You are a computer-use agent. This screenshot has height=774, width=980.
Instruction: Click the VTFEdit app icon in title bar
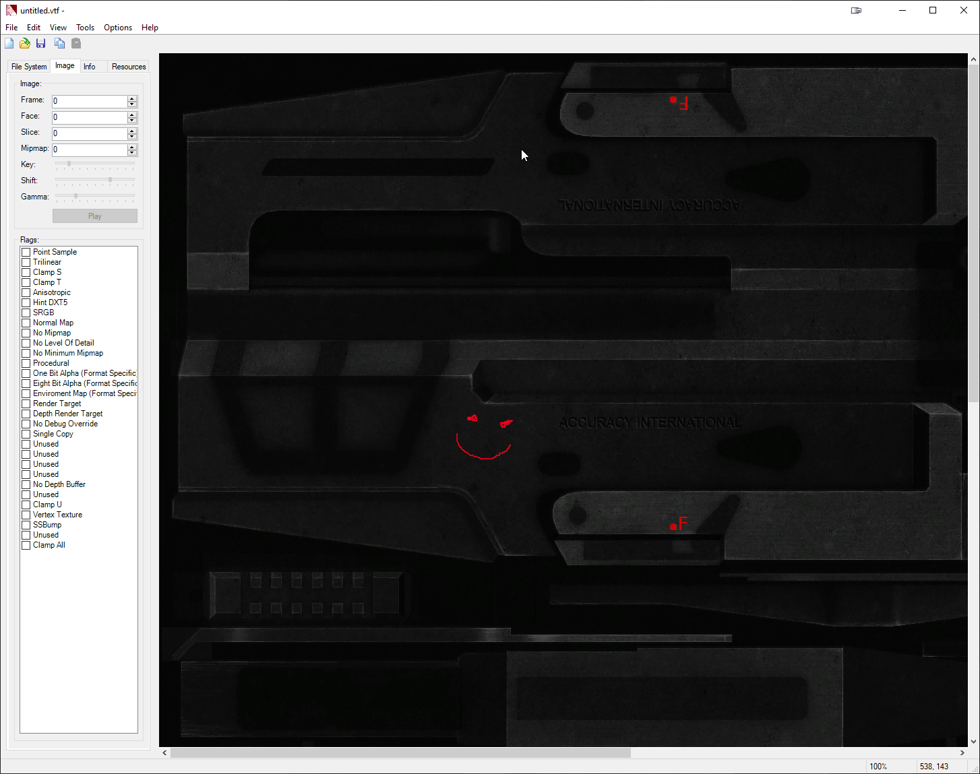(x=11, y=10)
